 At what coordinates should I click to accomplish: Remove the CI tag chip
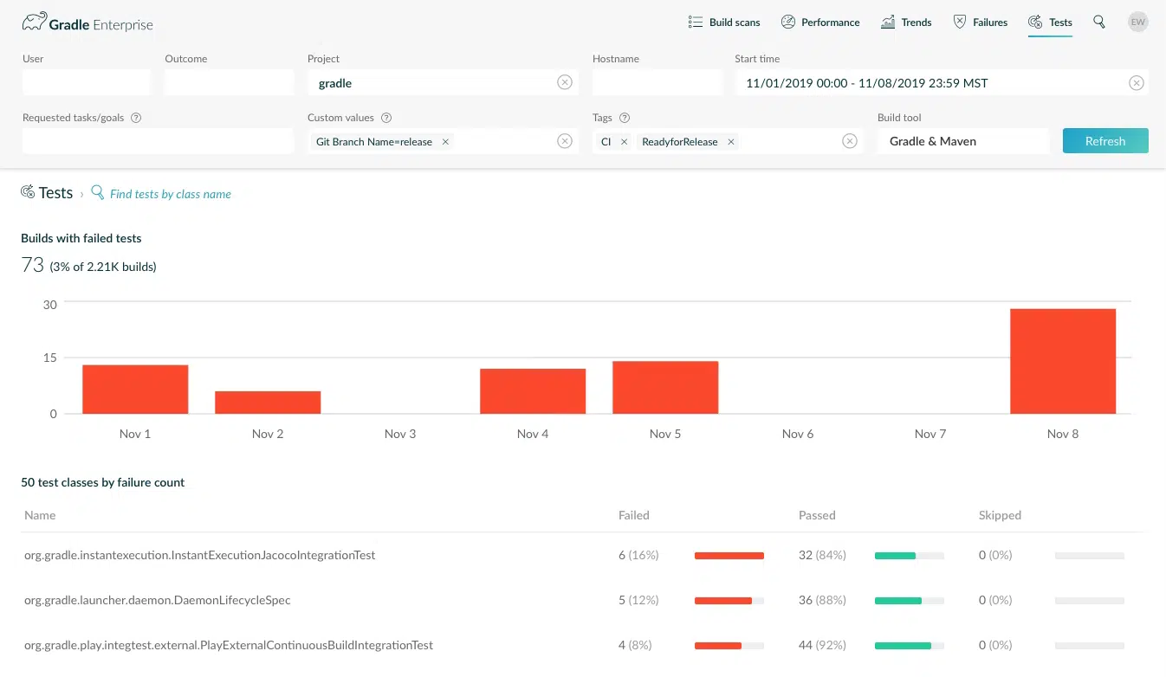pos(624,142)
